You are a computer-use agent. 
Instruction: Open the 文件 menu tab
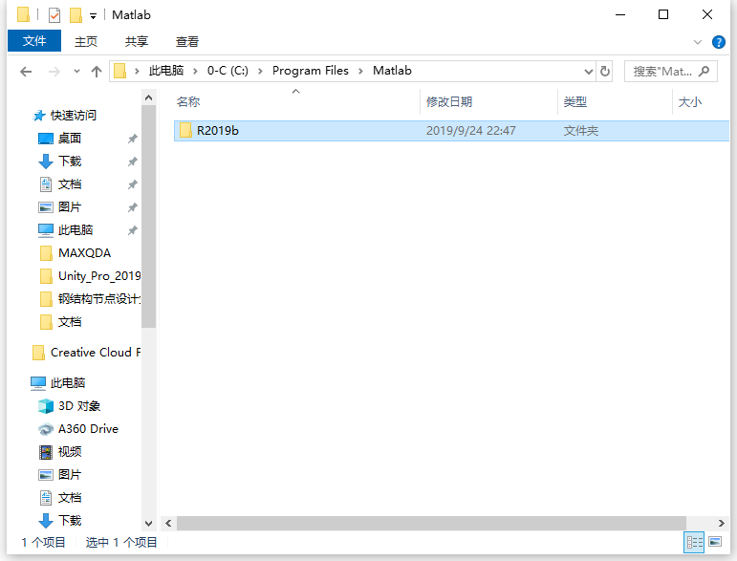[34, 41]
